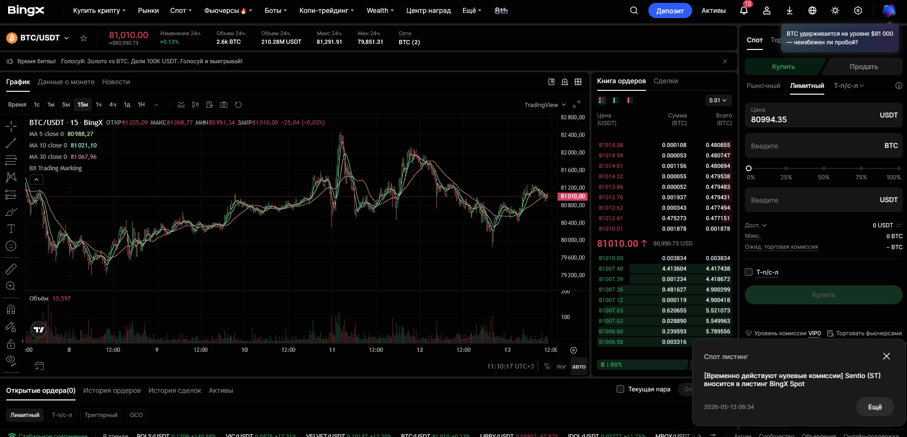Open the Сделки tab
907x437 pixels.
[666, 81]
